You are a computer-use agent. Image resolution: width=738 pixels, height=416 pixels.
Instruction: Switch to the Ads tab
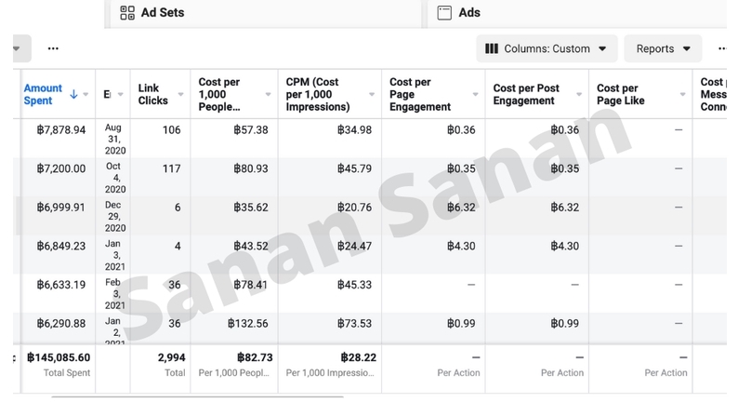point(469,13)
